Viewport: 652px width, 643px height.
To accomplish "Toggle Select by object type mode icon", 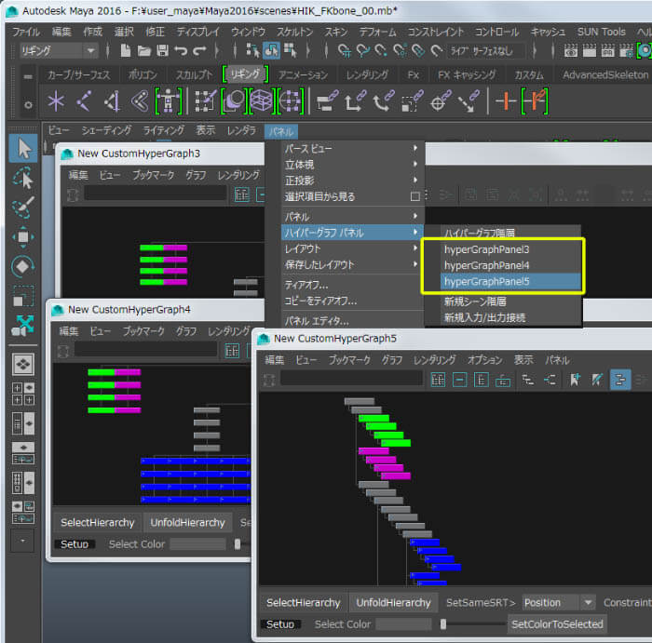I will [x=272, y=50].
